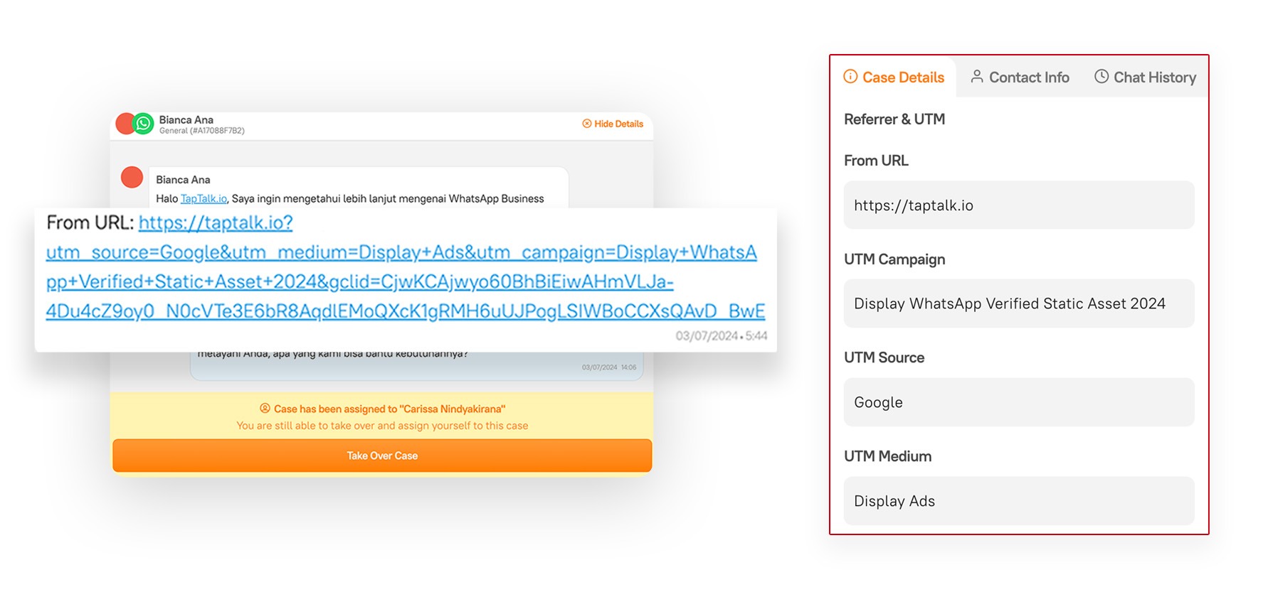Click the Case Details info icon
Screen dimensions: 1268x592
(850, 76)
